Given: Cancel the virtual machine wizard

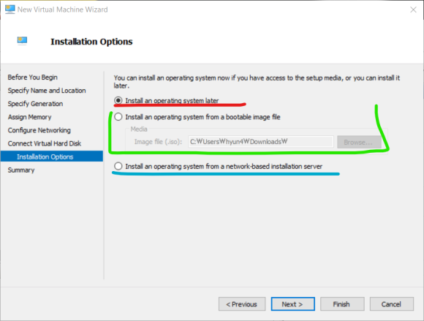Looking at the screenshot, I should coord(391,304).
